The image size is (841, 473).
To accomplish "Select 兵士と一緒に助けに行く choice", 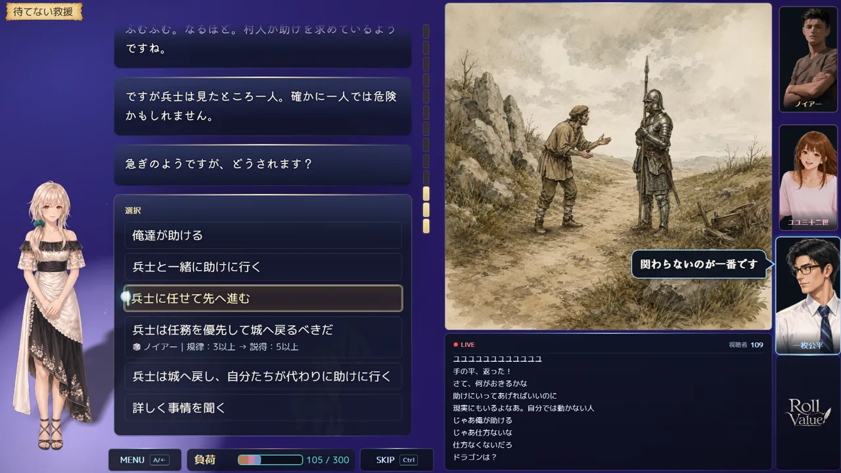I will pos(263,267).
